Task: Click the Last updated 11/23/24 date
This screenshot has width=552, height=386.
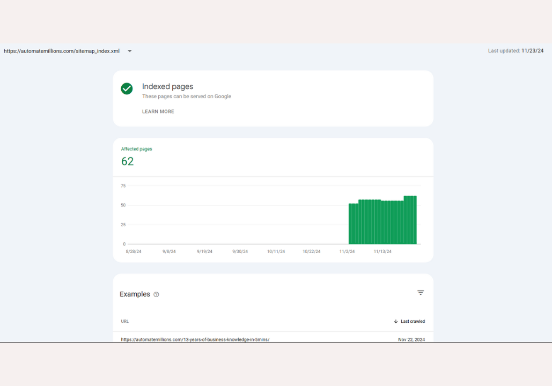Action: (x=532, y=51)
